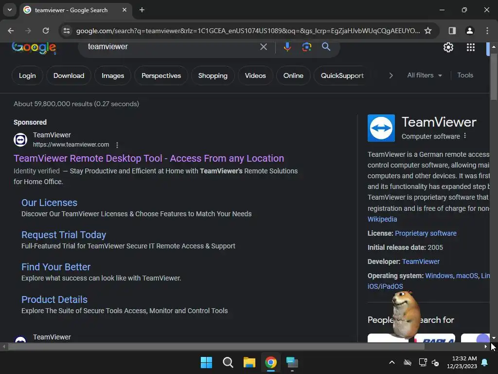Show more filter chips with right chevron
The width and height of the screenshot is (498, 374).
391,75
